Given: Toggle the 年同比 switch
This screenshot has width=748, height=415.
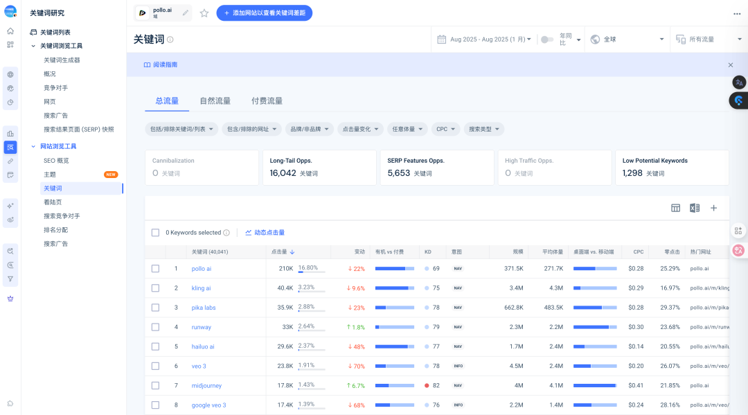Looking at the screenshot, I should coord(546,39).
